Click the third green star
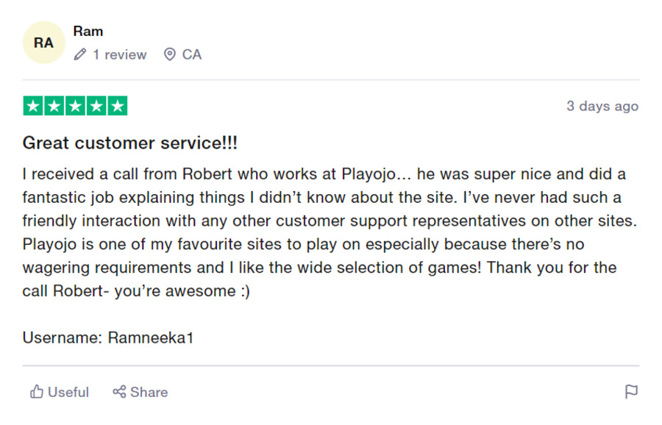 coord(76,106)
